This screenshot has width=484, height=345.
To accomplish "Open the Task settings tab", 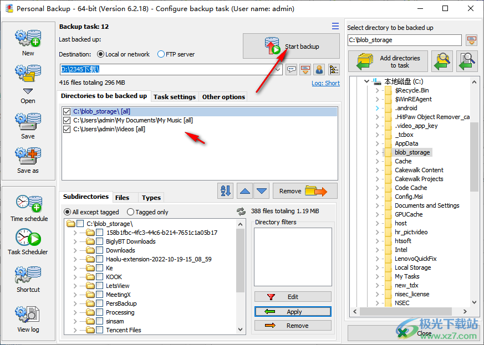I will click(x=175, y=97).
